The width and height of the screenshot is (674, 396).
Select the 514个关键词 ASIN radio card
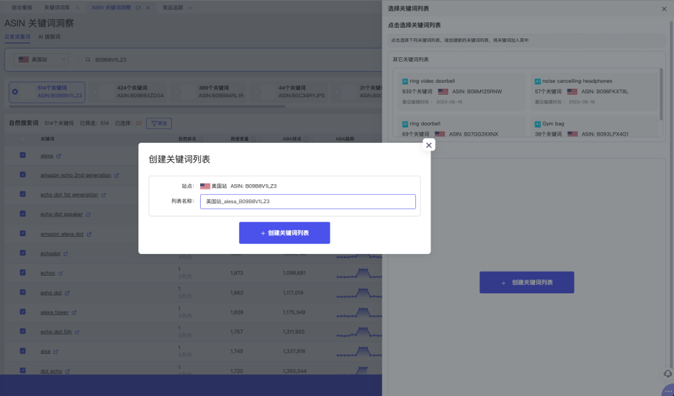(x=47, y=92)
